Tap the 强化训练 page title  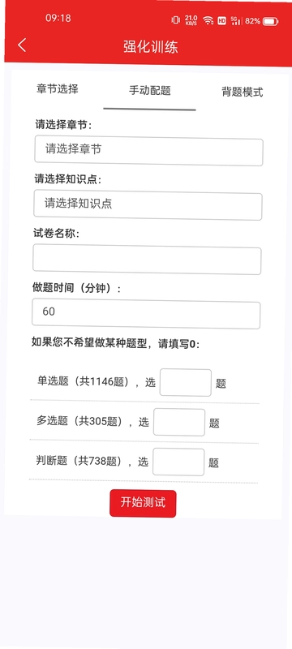151,47
